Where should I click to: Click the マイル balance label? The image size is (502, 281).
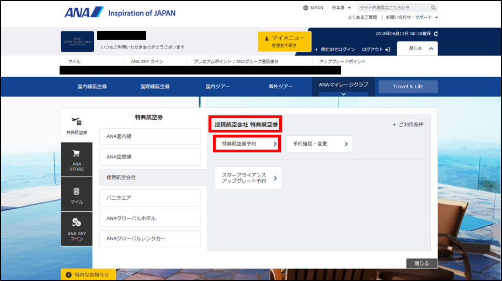(x=74, y=61)
